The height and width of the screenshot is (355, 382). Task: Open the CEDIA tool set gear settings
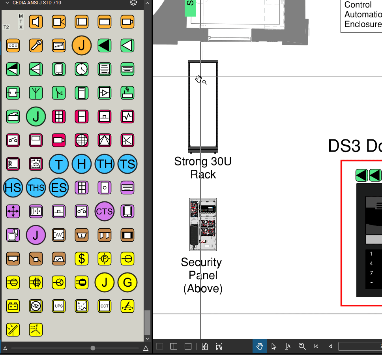133,3
